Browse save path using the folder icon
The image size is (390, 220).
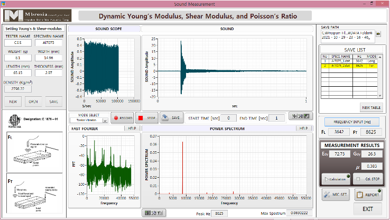tap(378, 34)
